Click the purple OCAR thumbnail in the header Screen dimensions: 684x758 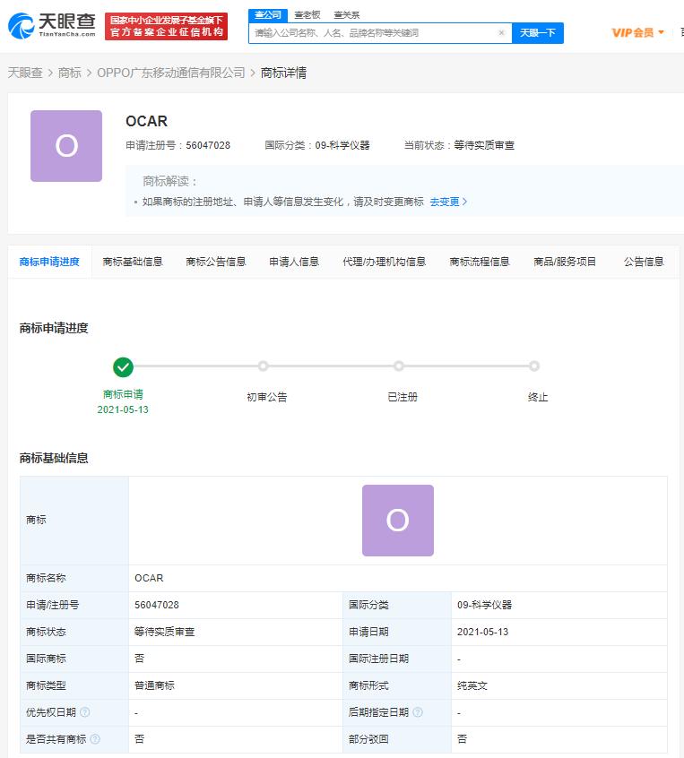66,146
